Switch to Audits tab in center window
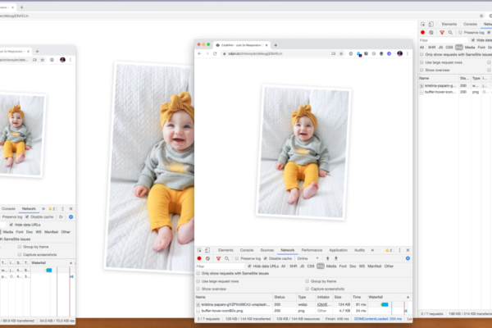 point(359,250)
